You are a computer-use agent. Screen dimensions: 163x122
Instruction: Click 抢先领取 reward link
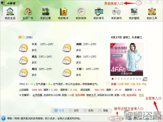pyautogui.click(x=80, y=95)
